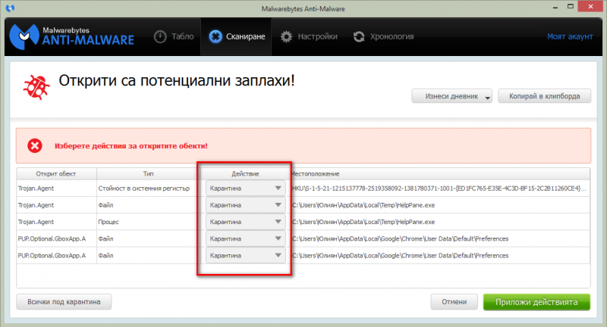Select the Стойност в системния регистър cell
This screenshot has width=607, height=327.
(x=148, y=188)
